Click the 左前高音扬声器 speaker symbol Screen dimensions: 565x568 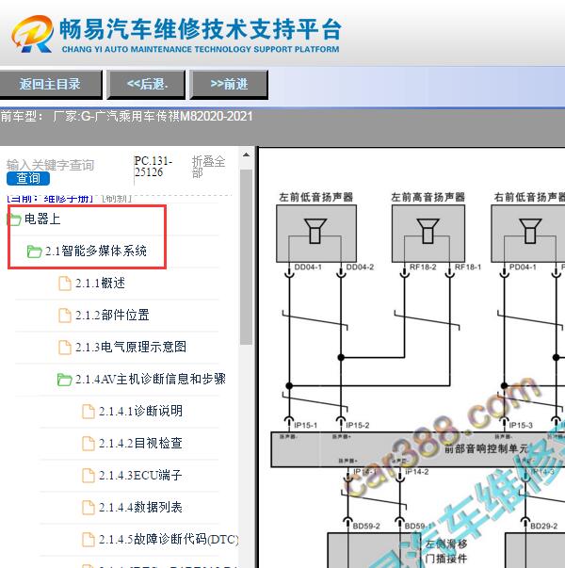pyautogui.click(x=428, y=231)
